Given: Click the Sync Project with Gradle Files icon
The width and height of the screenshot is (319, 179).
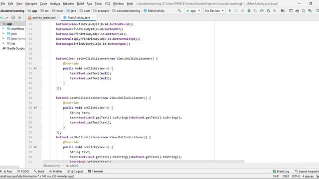Looking at the screenshot, I should click(x=297, y=11).
